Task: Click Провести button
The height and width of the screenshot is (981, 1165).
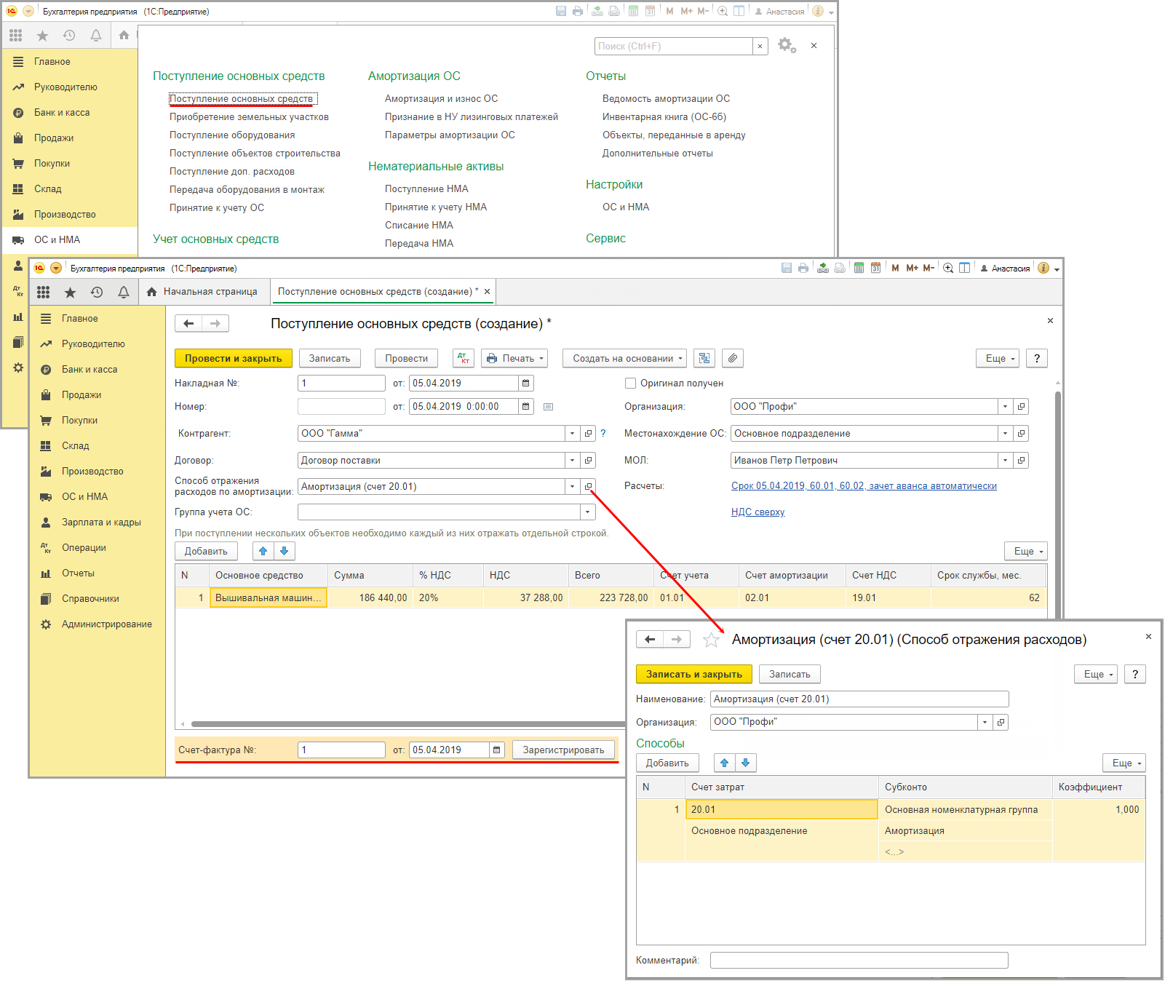Action: point(406,358)
